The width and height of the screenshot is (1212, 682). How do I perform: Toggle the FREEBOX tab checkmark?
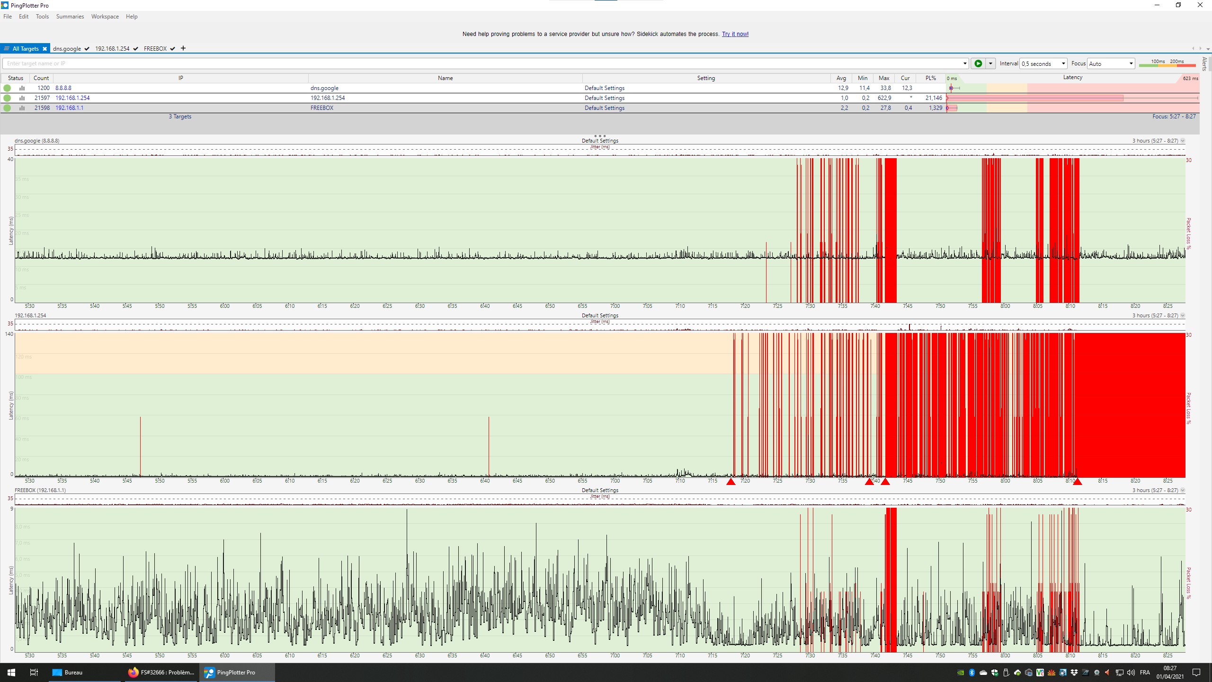click(173, 49)
